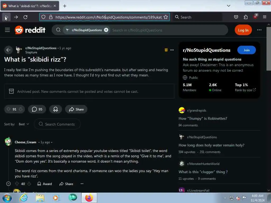
Task: Upvote Cheese_Cream's comment
Action: coord(17,184)
